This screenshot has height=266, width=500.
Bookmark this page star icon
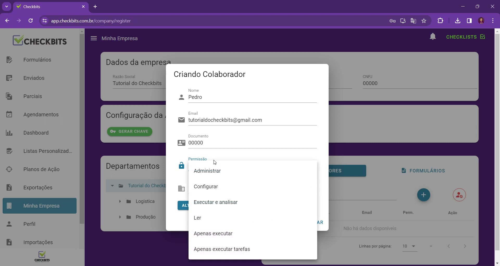click(x=424, y=21)
